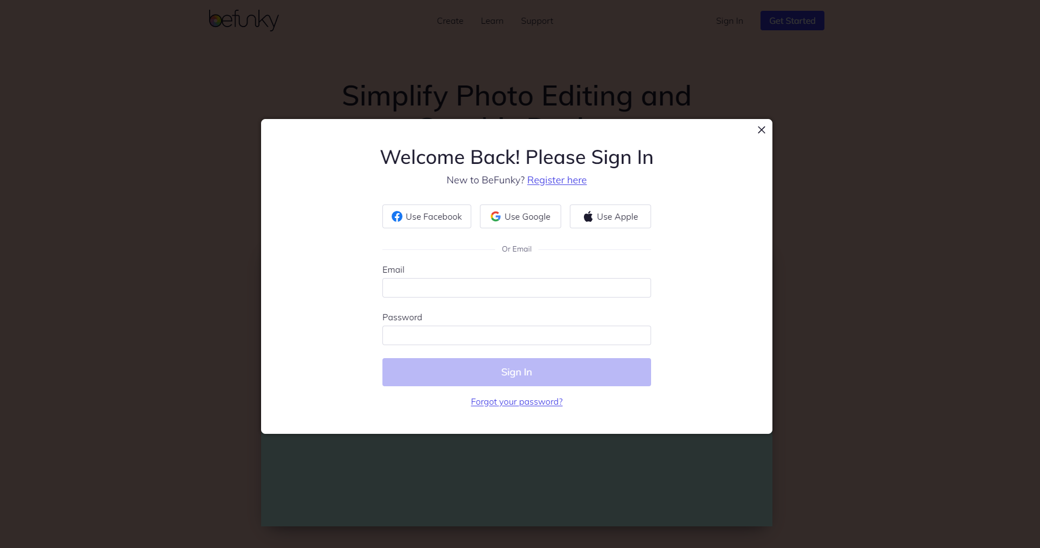Viewport: 1040px width, 548px height.
Task: Submit with the purple Sign In button
Action: (x=517, y=372)
